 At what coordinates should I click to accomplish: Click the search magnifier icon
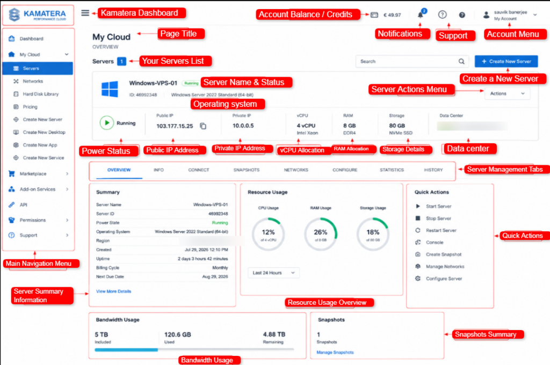[461, 61]
